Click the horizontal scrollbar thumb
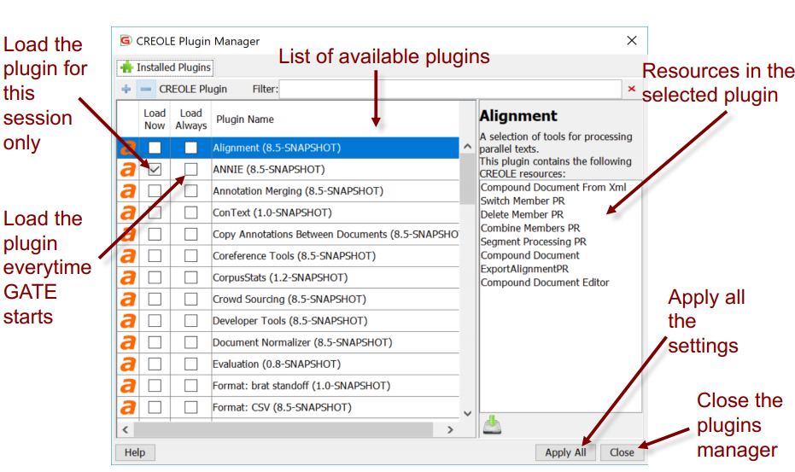Image resolution: width=795 pixels, height=472 pixels. tap(283, 430)
